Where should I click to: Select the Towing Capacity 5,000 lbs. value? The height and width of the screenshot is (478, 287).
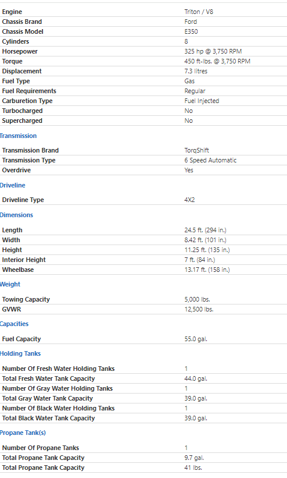pyautogui.click(x=197, y=300)
